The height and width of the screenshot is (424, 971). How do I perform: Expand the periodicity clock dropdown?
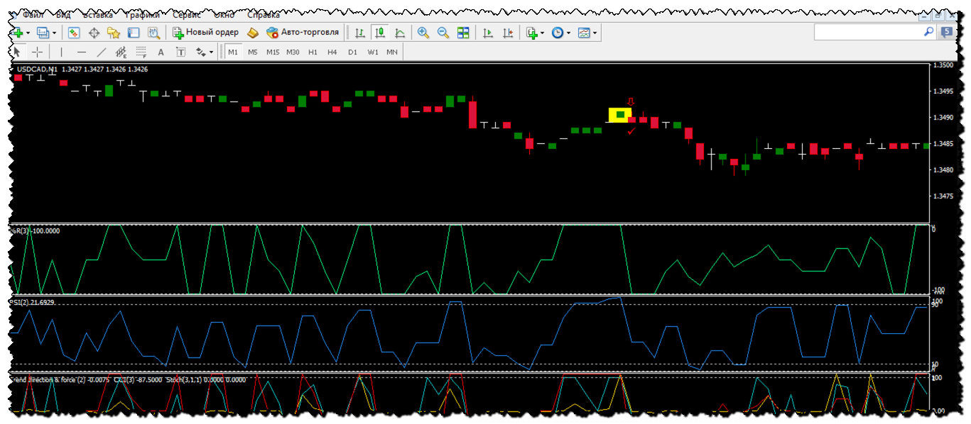click(x=568, y=33)
